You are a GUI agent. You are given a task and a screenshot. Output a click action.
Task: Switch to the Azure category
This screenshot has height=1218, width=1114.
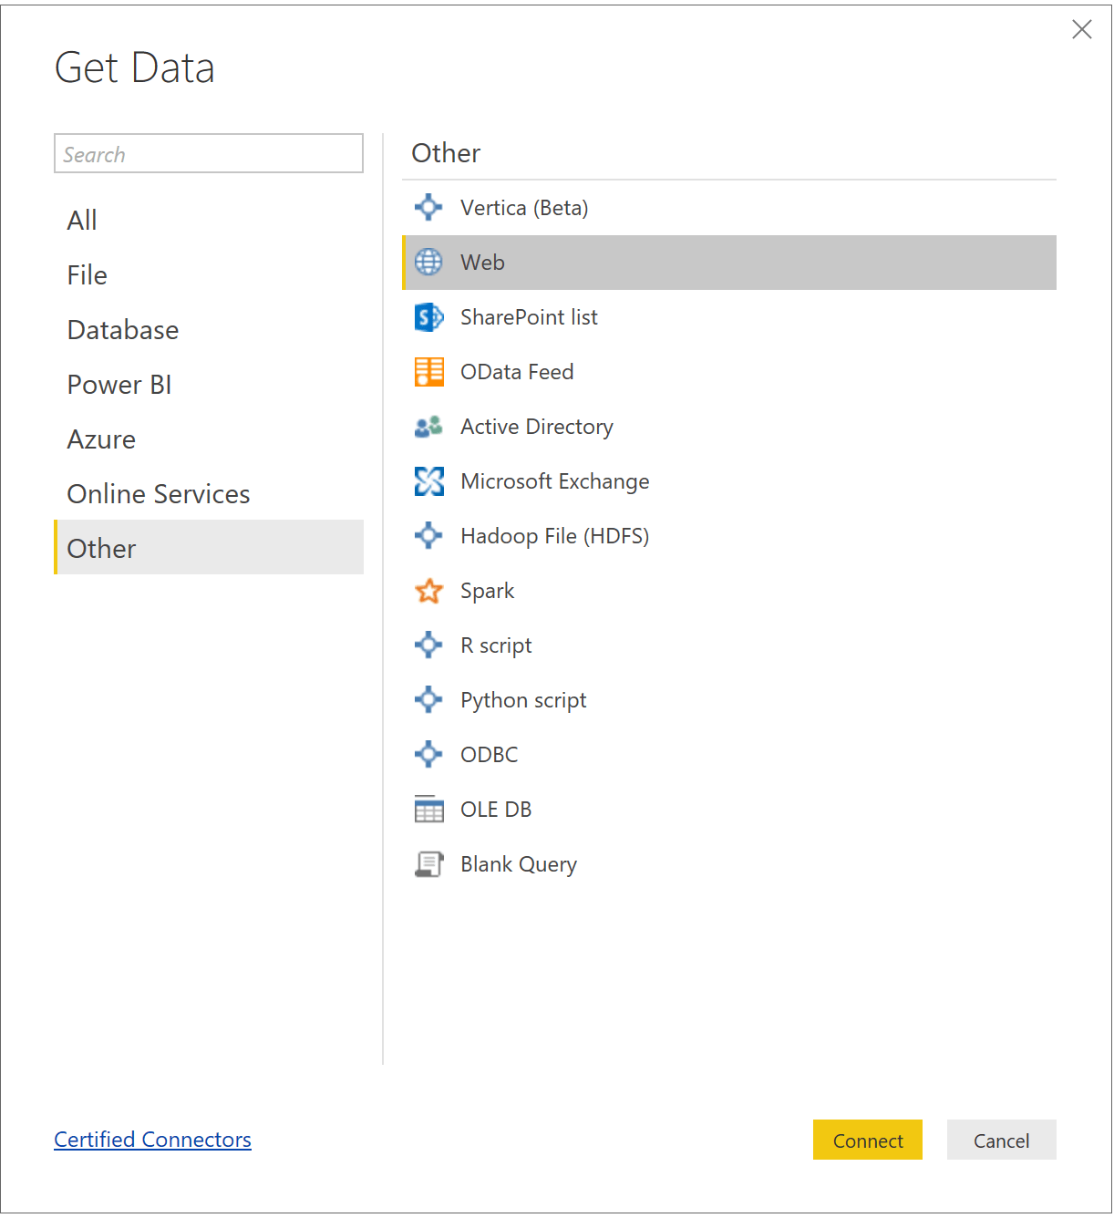coord(101,439)
